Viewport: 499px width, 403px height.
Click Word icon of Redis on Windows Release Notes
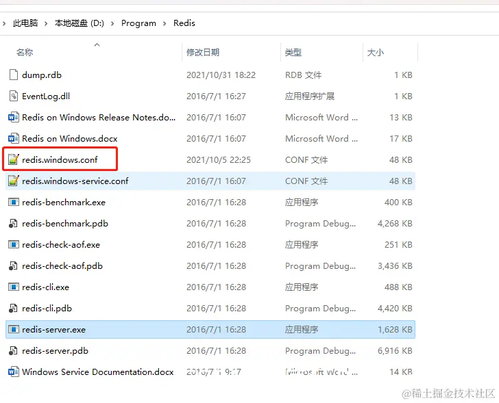(x=14, y=118)
